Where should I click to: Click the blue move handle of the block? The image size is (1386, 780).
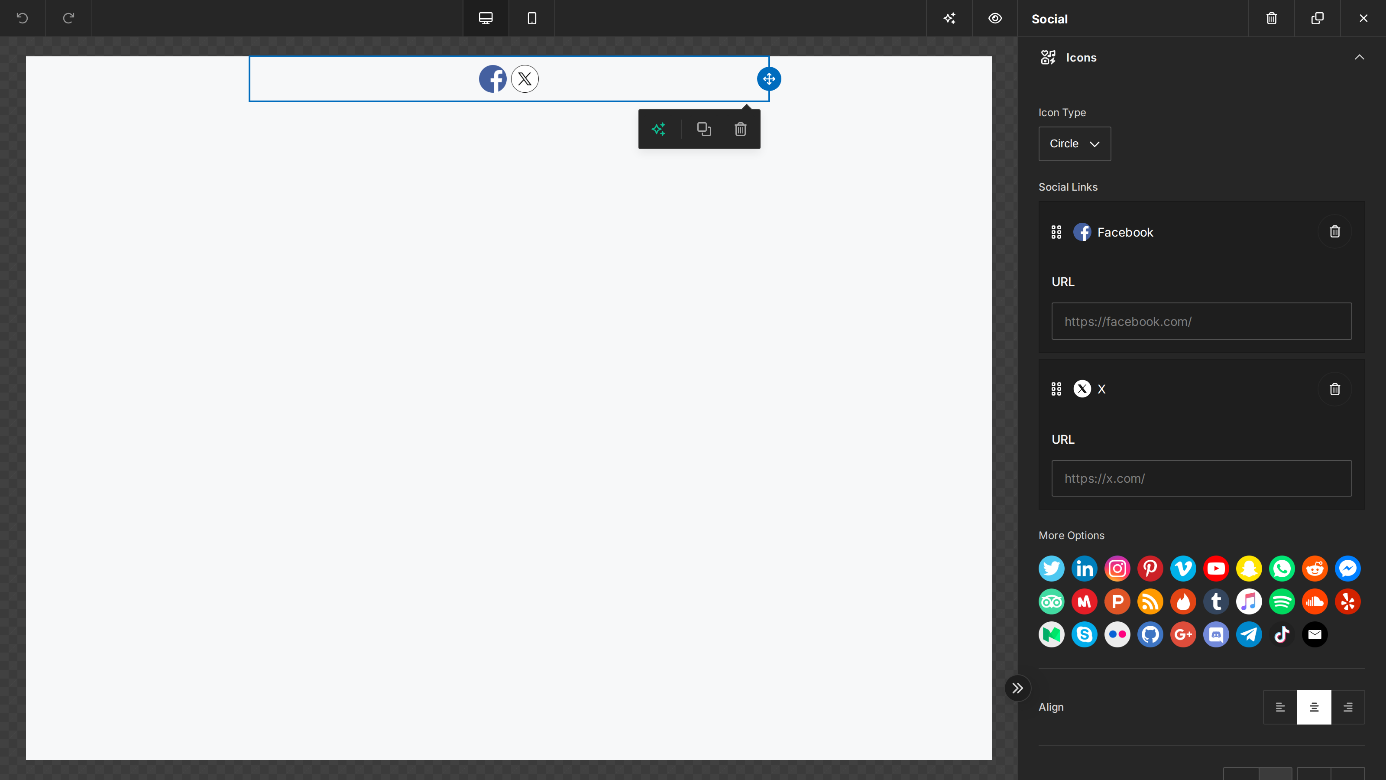point(769,78)
